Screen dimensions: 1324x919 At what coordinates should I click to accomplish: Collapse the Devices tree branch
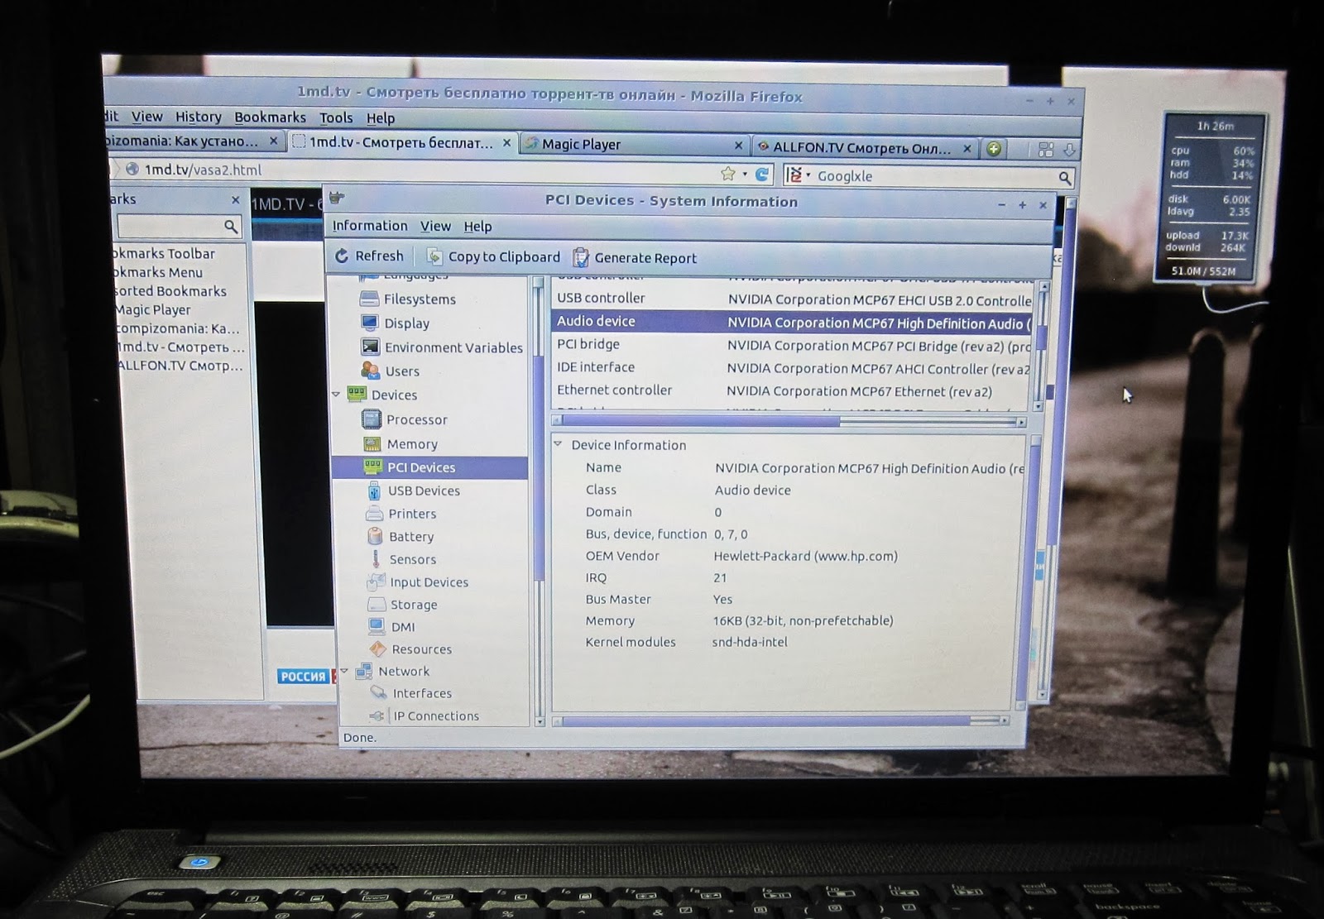point(336,395)
